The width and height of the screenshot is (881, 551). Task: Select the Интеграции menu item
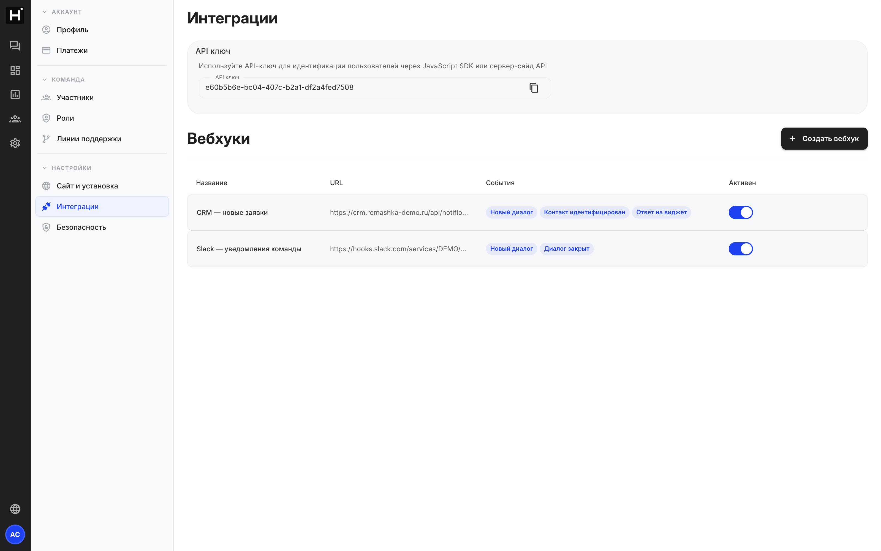pos(102,207)
